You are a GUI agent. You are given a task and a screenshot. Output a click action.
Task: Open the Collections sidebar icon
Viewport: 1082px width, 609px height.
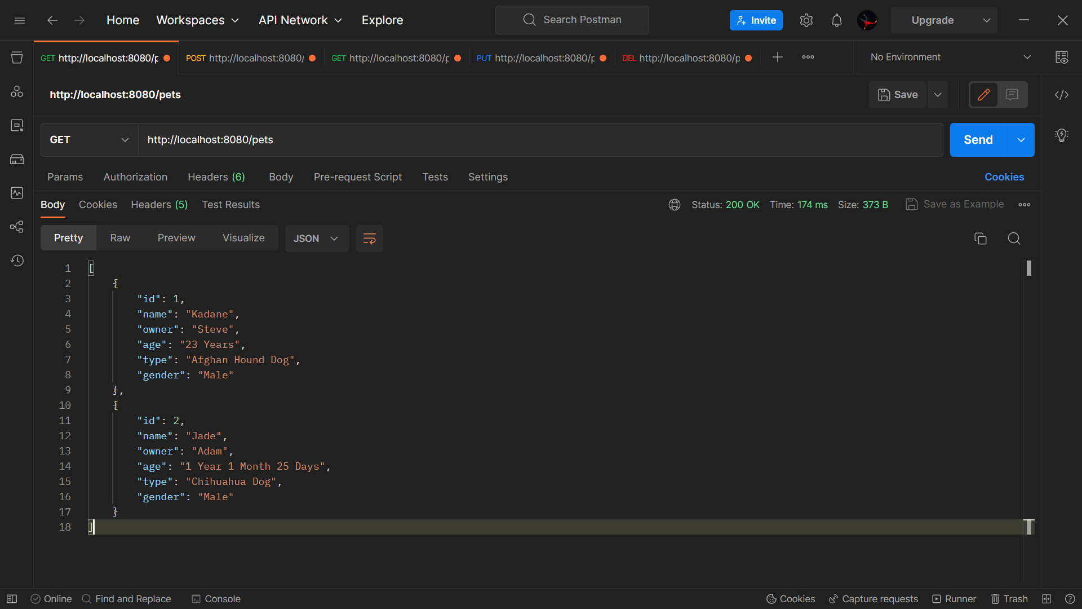[17, 58]
